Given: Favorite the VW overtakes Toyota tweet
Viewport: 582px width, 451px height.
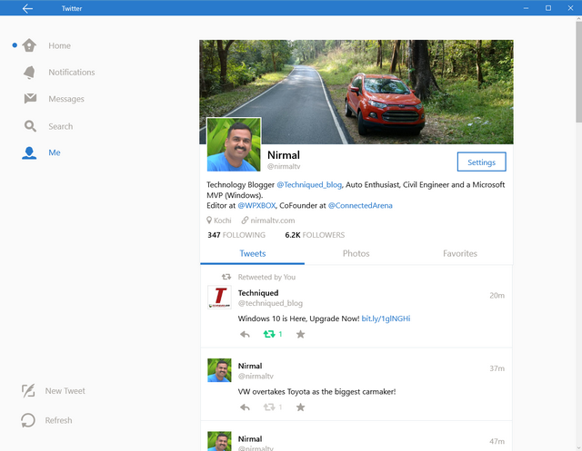Looking at the screenshot, I should [300, 407].
